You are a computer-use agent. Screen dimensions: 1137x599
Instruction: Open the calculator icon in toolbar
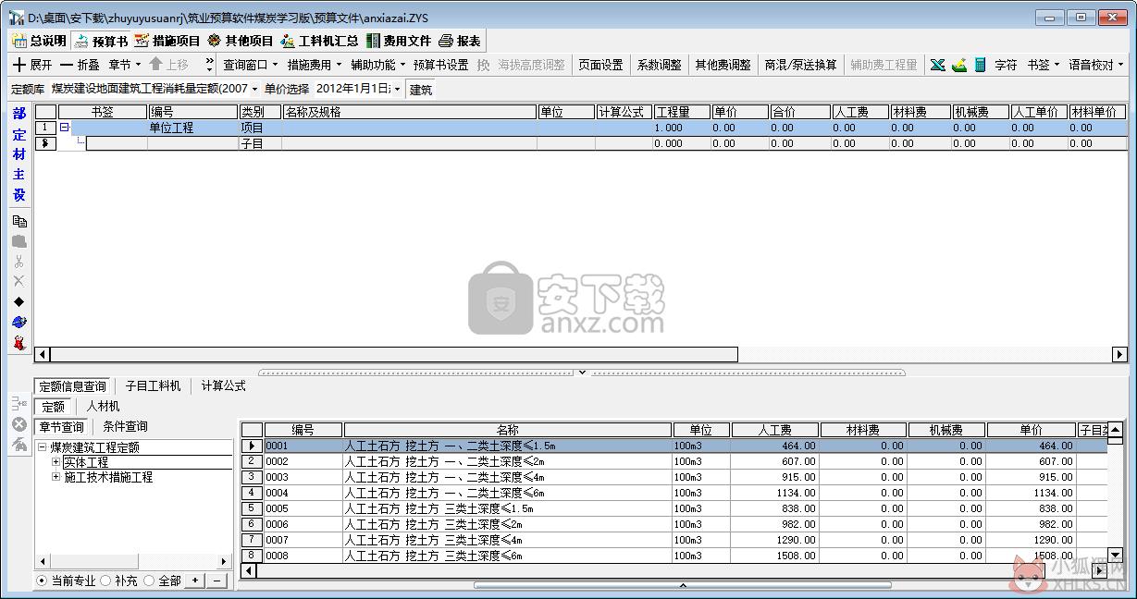pos(980,65)
